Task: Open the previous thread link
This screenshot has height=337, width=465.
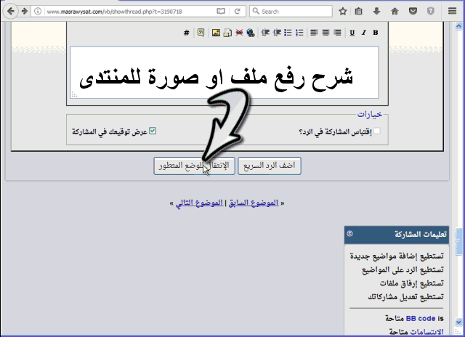Action: pyautogui.click(x=254, y=203)
